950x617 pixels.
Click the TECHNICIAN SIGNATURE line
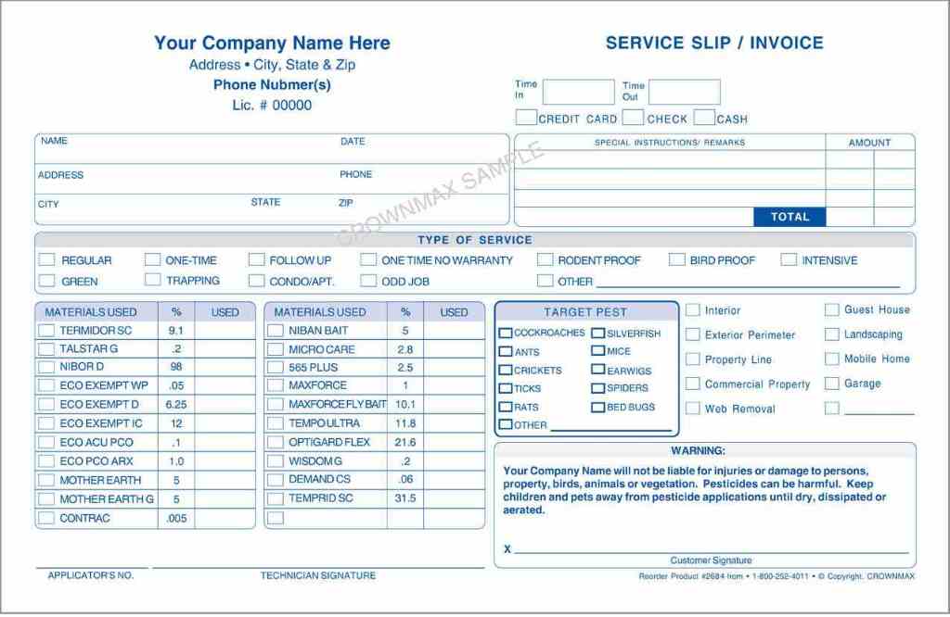tap(318, 567)
